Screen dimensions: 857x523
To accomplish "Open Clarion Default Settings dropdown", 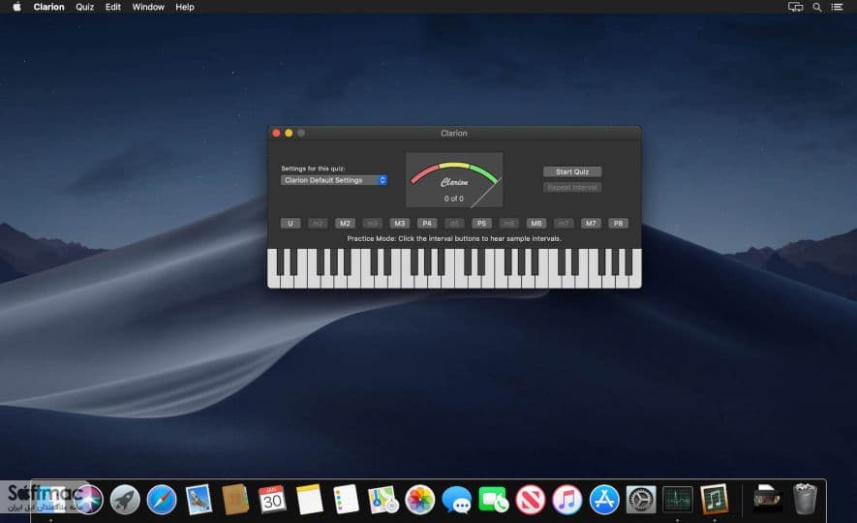I will pos(334,180).
